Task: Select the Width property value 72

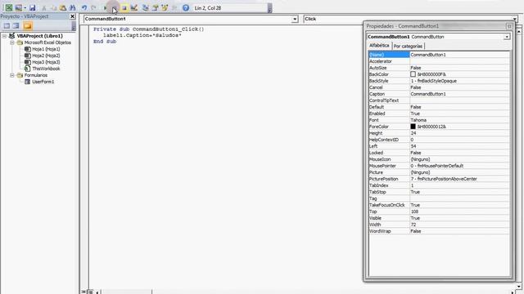Action: [460, 225]
